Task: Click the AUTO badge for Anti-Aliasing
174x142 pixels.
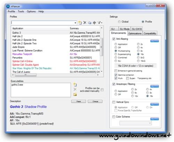Action: [x=155, y=41]
